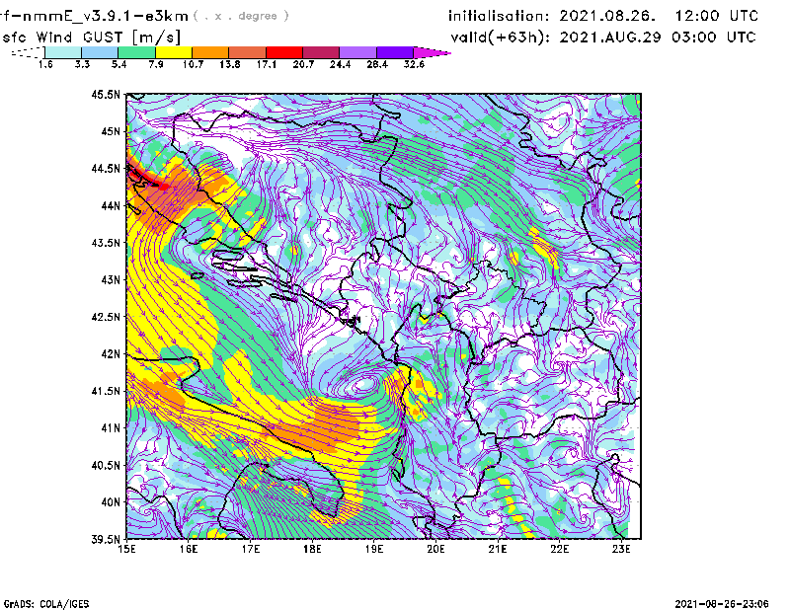Click the 'sfc Wind GUST [m/s]' title
790x610 pixels.
[x=91, y=38]
